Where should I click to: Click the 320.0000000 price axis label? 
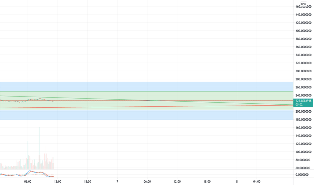pyautogui.click(x=304, y=63)
